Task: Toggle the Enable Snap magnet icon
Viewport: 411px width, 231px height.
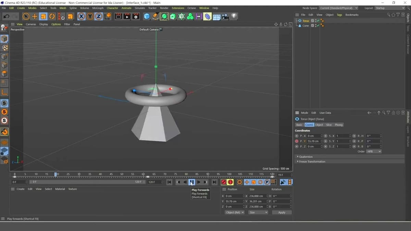Action: point(4,131)
